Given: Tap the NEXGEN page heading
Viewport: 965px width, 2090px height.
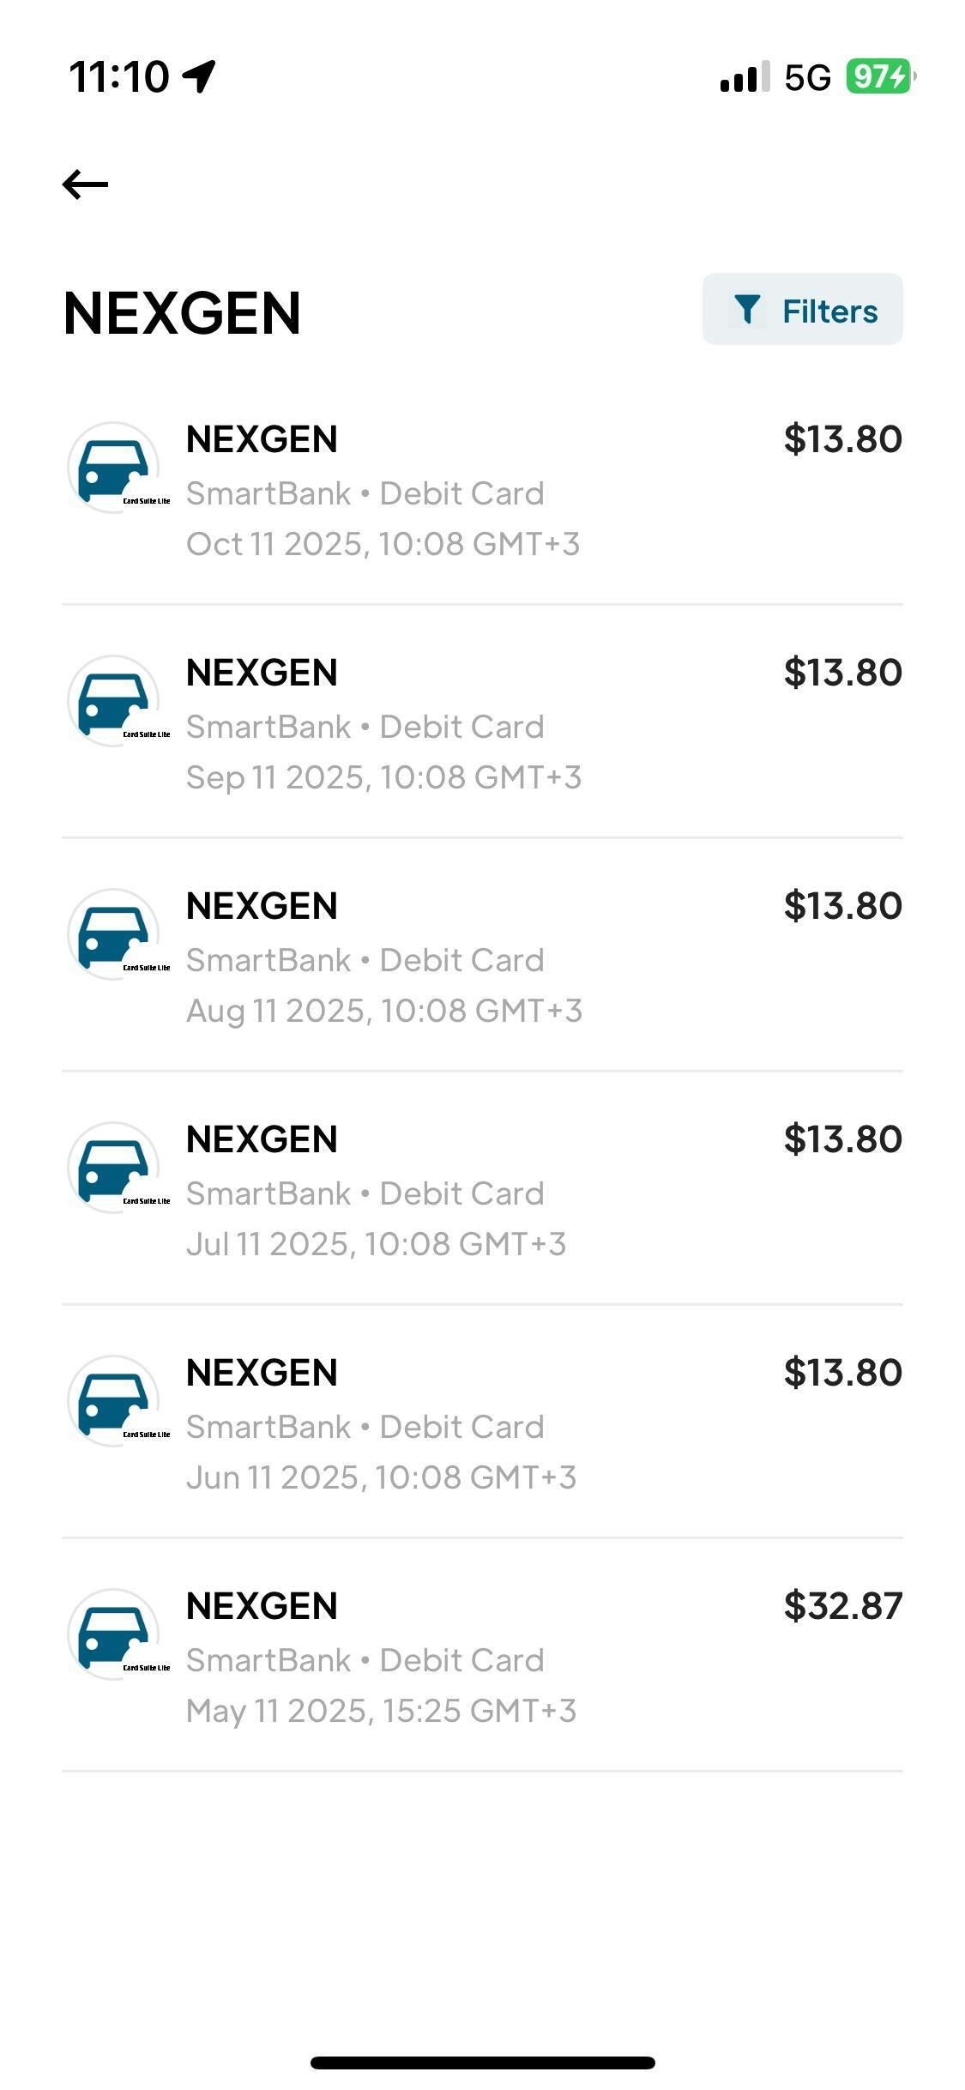Looking at the screenshot, I should point(182,313).
